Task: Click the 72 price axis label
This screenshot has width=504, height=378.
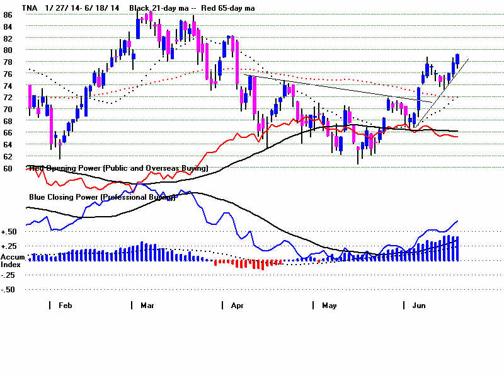Action: [8, 98]
